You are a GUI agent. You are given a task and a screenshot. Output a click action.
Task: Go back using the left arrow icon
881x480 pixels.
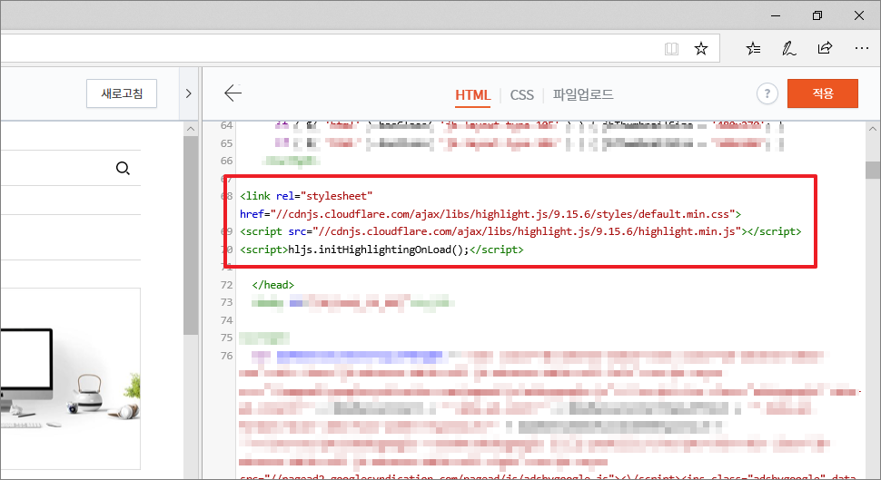pos(233,93)
